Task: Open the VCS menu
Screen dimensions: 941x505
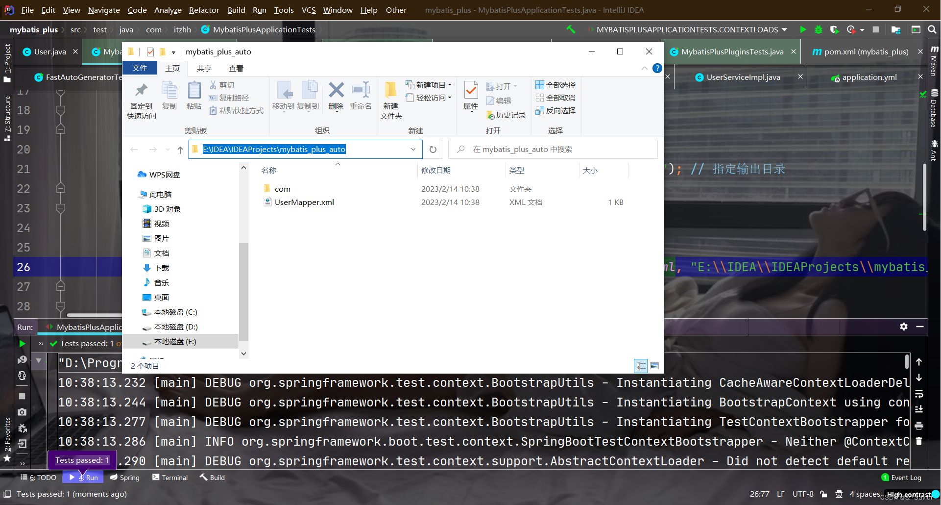Action: coord(309,10)
